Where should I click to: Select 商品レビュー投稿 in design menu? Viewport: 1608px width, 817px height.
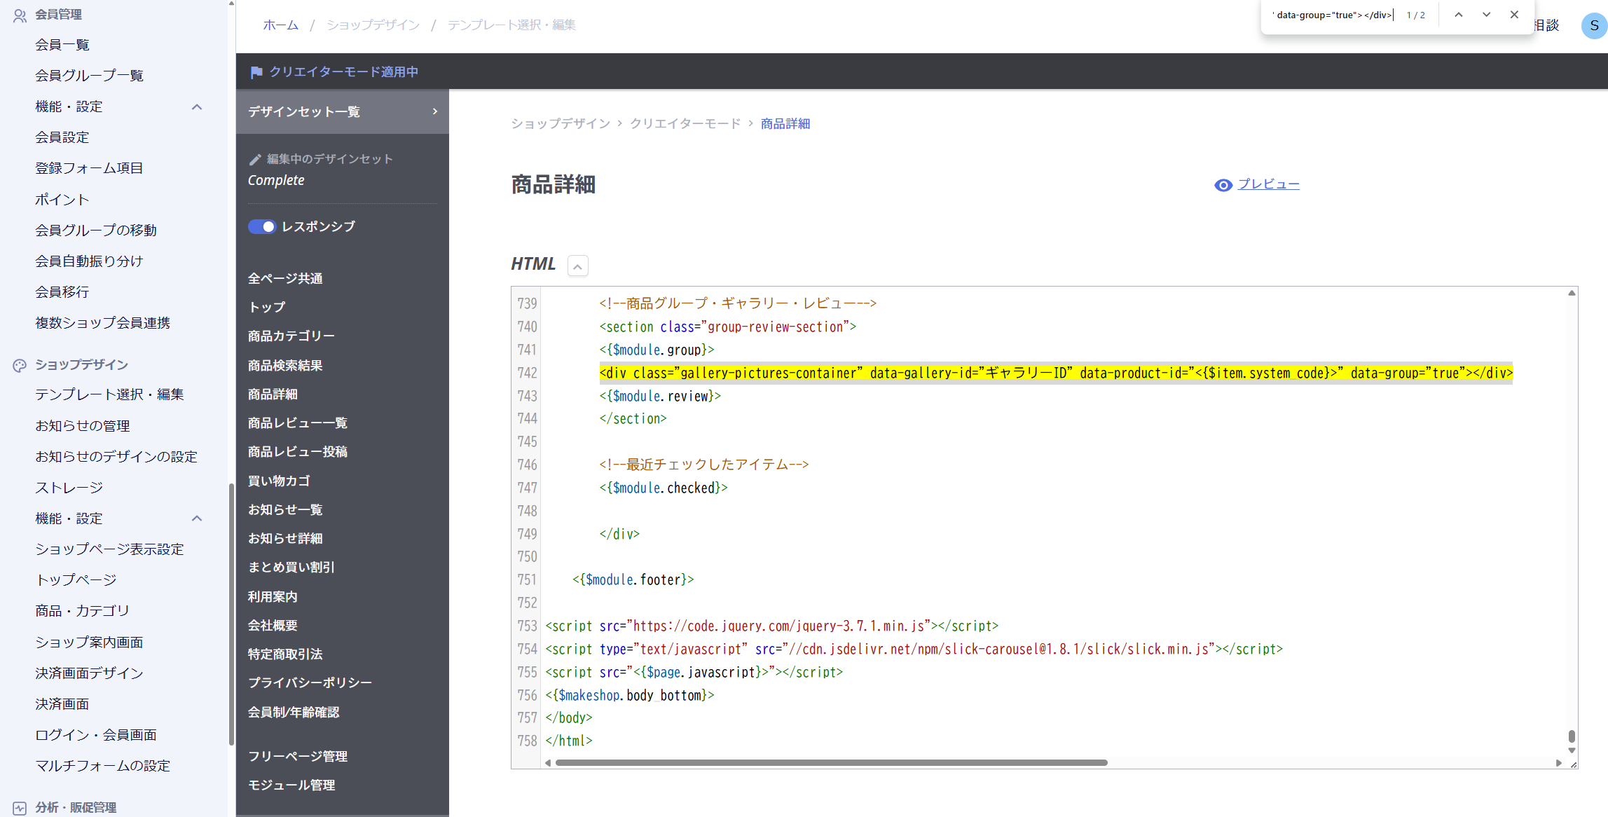[298, 452]
